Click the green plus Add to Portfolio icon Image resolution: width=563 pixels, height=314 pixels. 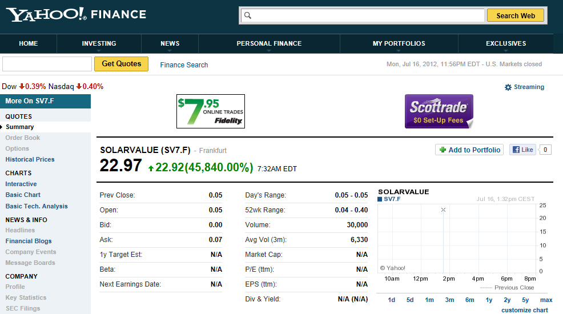click(443, 150)
